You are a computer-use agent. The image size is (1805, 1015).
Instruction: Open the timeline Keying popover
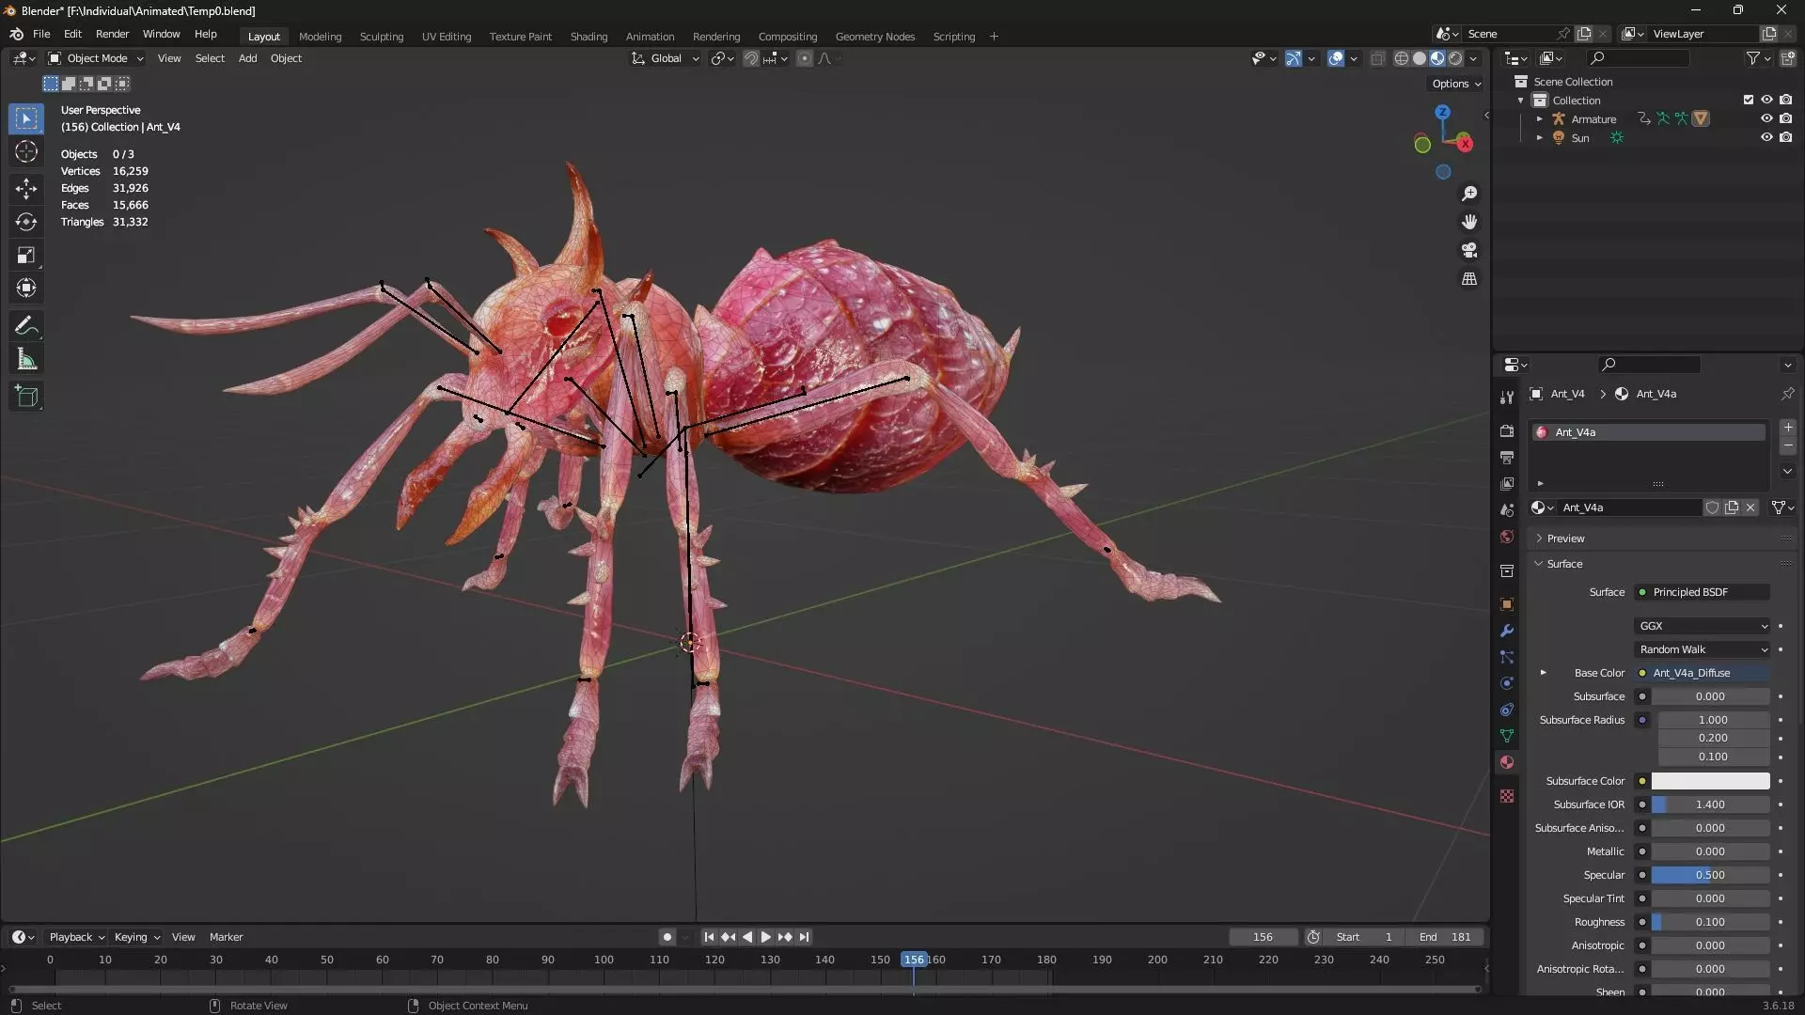(x=136, y=937)
